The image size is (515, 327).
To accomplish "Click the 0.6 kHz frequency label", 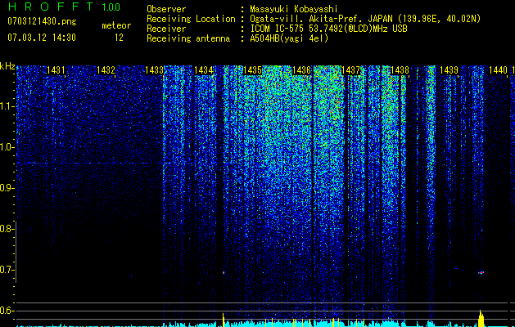I will (7, 311).
